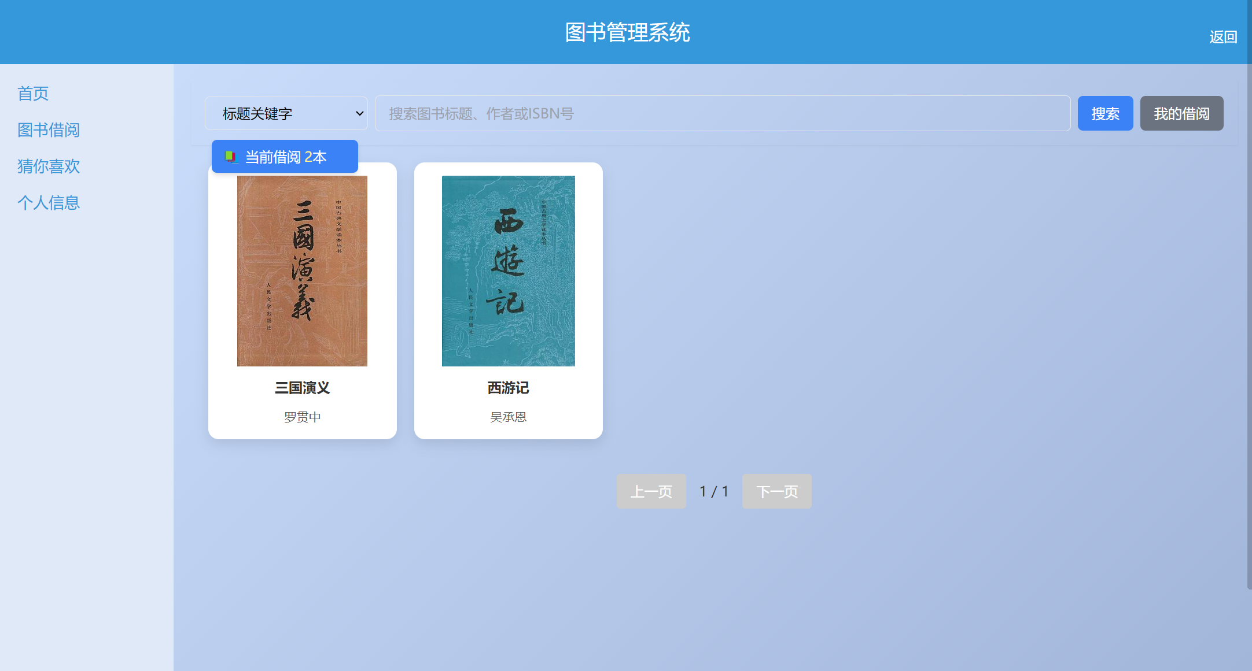Click the dropdown chevron arrow
The height and width of the screenshot is (671, 1252).
[x=359, y=113]
